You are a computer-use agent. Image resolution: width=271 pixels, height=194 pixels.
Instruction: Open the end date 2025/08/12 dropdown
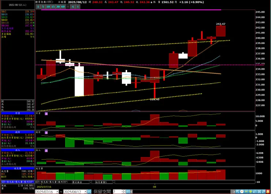coord(85,192)
